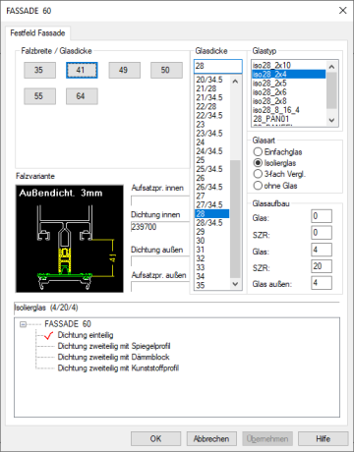This screenshot has width=354, height=452.
Task: Choose the 3-fach Vergl. glass option
Action: pos(258,174)
